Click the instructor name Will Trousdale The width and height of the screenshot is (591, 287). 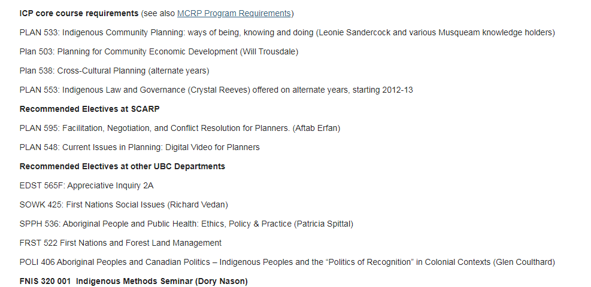[x=269, y=52]
